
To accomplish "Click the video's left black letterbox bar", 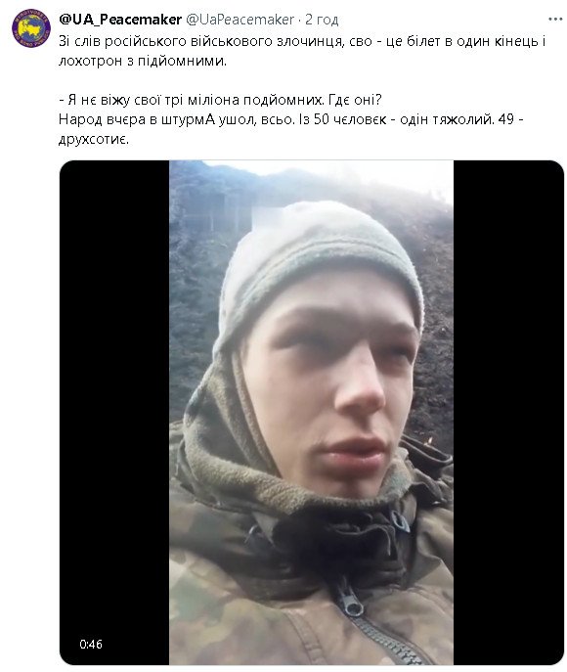I will (114, 412).
